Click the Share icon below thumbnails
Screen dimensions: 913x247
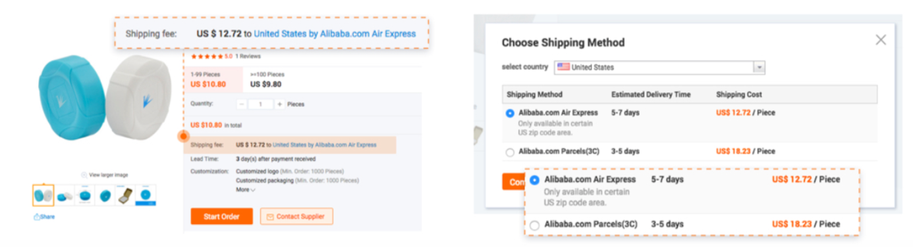pyautogui.click(x=36, y=217)
